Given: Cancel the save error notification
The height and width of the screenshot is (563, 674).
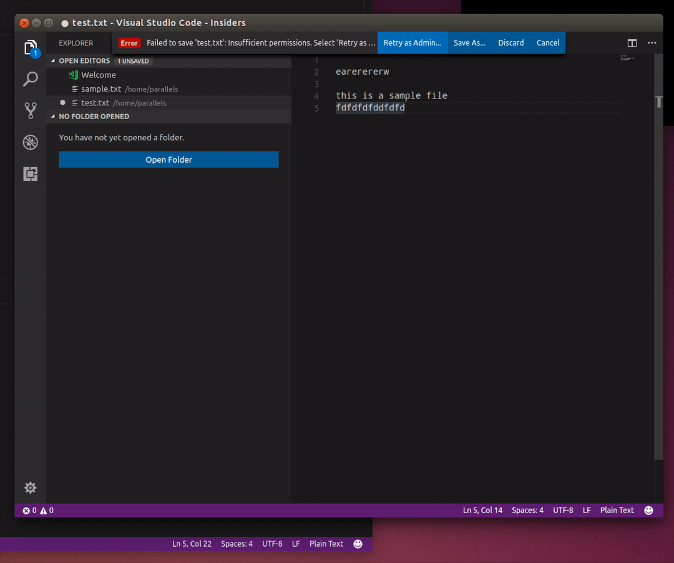Looking at the screenshot, I should [548, 43].
